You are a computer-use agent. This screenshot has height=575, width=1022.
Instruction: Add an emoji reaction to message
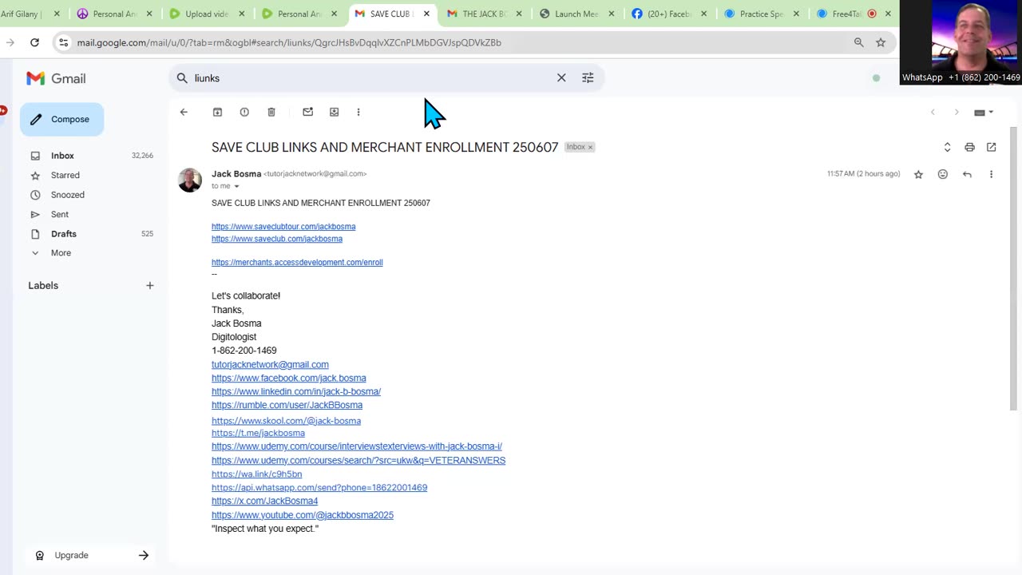pos(943,174)
